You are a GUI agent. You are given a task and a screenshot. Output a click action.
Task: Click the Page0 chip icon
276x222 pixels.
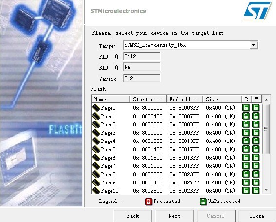pyautogui.click(x=96, y=108)
